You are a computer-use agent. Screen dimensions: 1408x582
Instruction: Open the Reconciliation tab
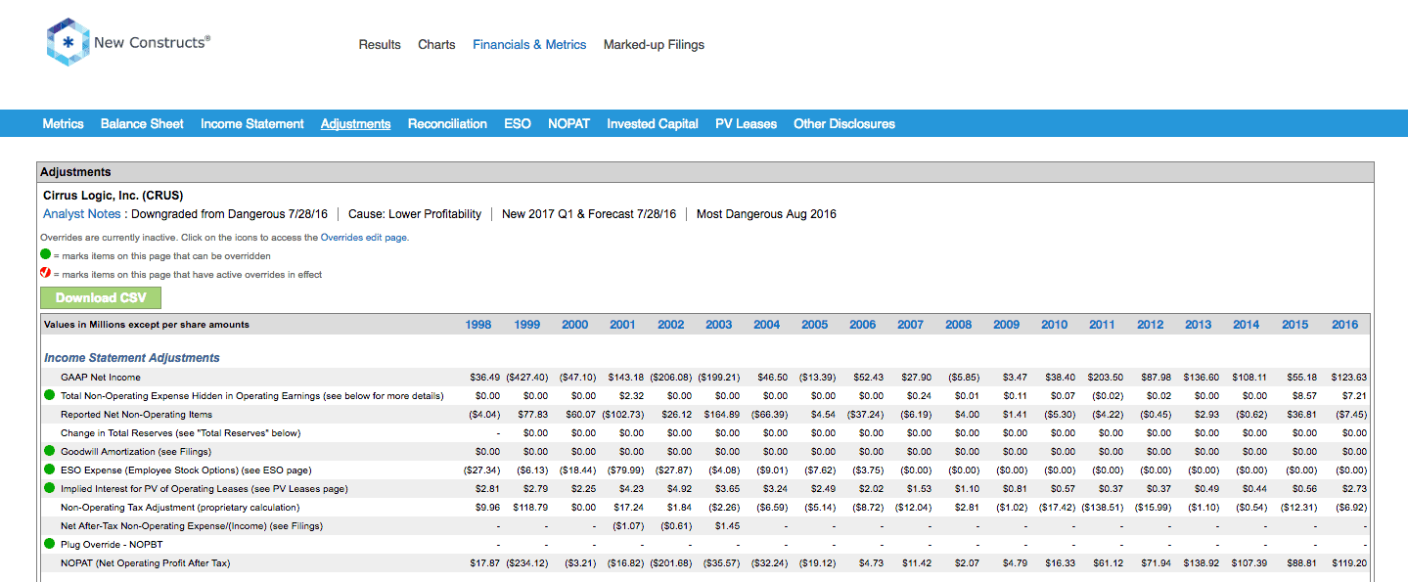447,124
